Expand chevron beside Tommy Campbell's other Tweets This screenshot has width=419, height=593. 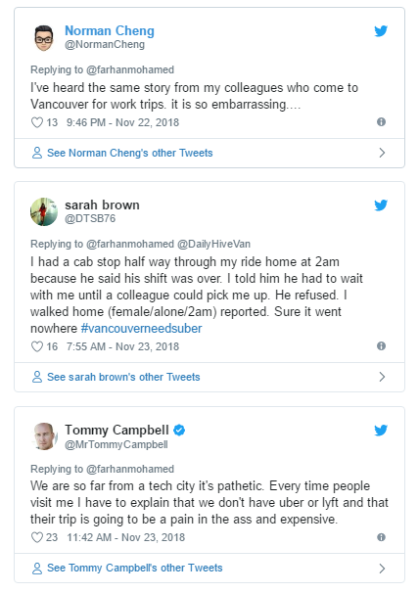pyautogui.click(x=382, y=568)
